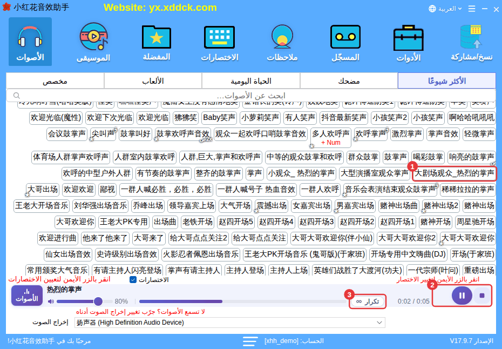Click the V17.9.7 version text

pos(460,341)
